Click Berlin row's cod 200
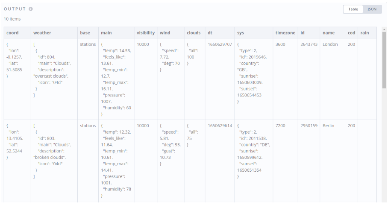The height and width of the screenshot is (205, 388). click(351, 126)
